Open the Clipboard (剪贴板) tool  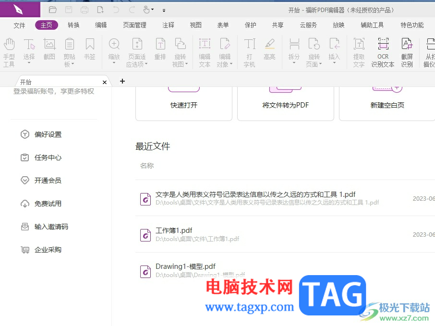69,44
